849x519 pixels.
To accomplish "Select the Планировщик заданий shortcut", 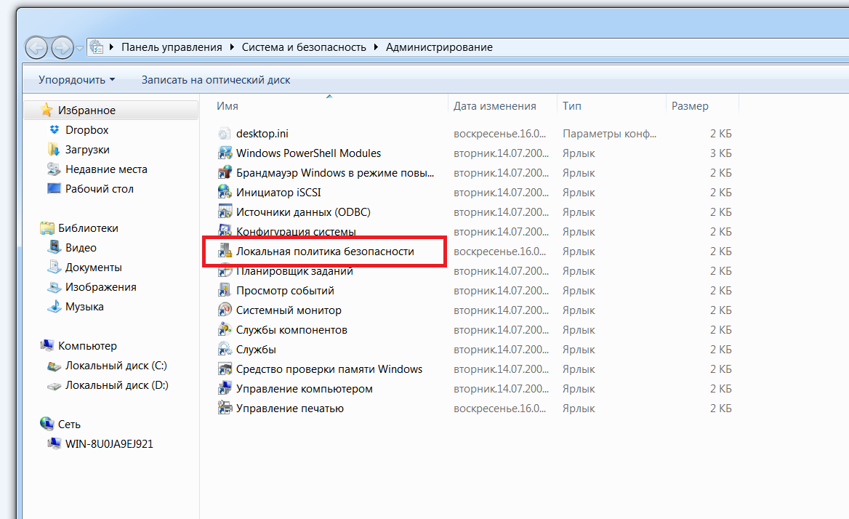I will click(x=294, y=271).
